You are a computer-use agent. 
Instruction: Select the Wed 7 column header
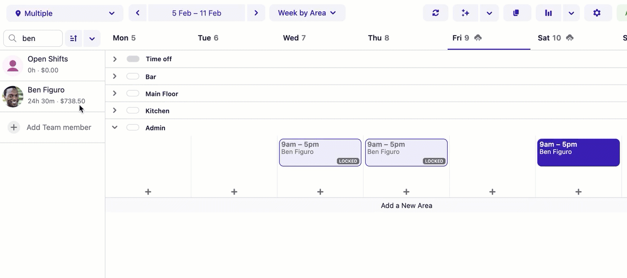click(294, 38)
